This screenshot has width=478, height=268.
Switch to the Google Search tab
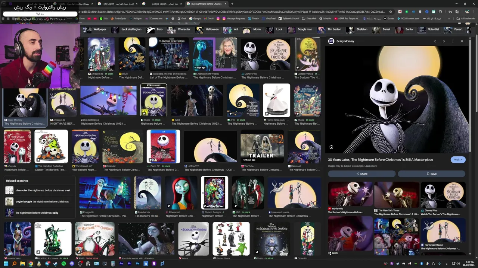click(x=162, y=4)
